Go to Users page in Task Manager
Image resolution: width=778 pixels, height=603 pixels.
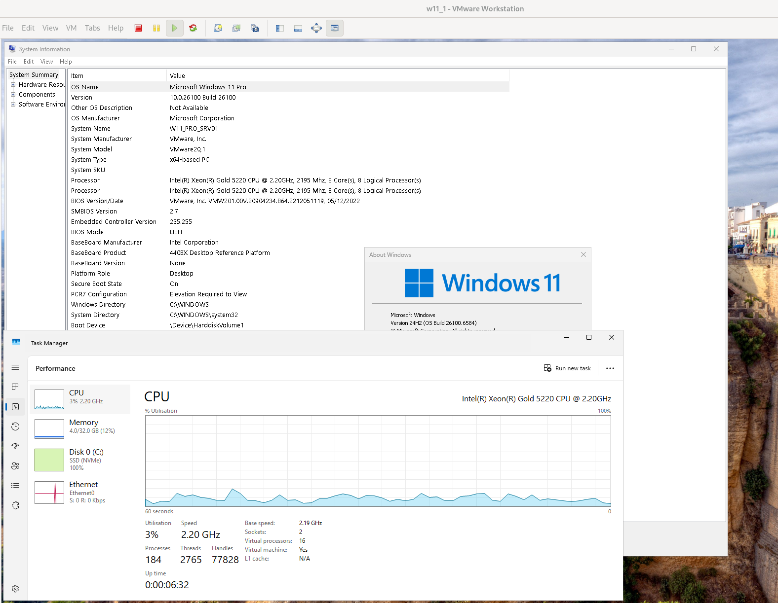(15, 466)
